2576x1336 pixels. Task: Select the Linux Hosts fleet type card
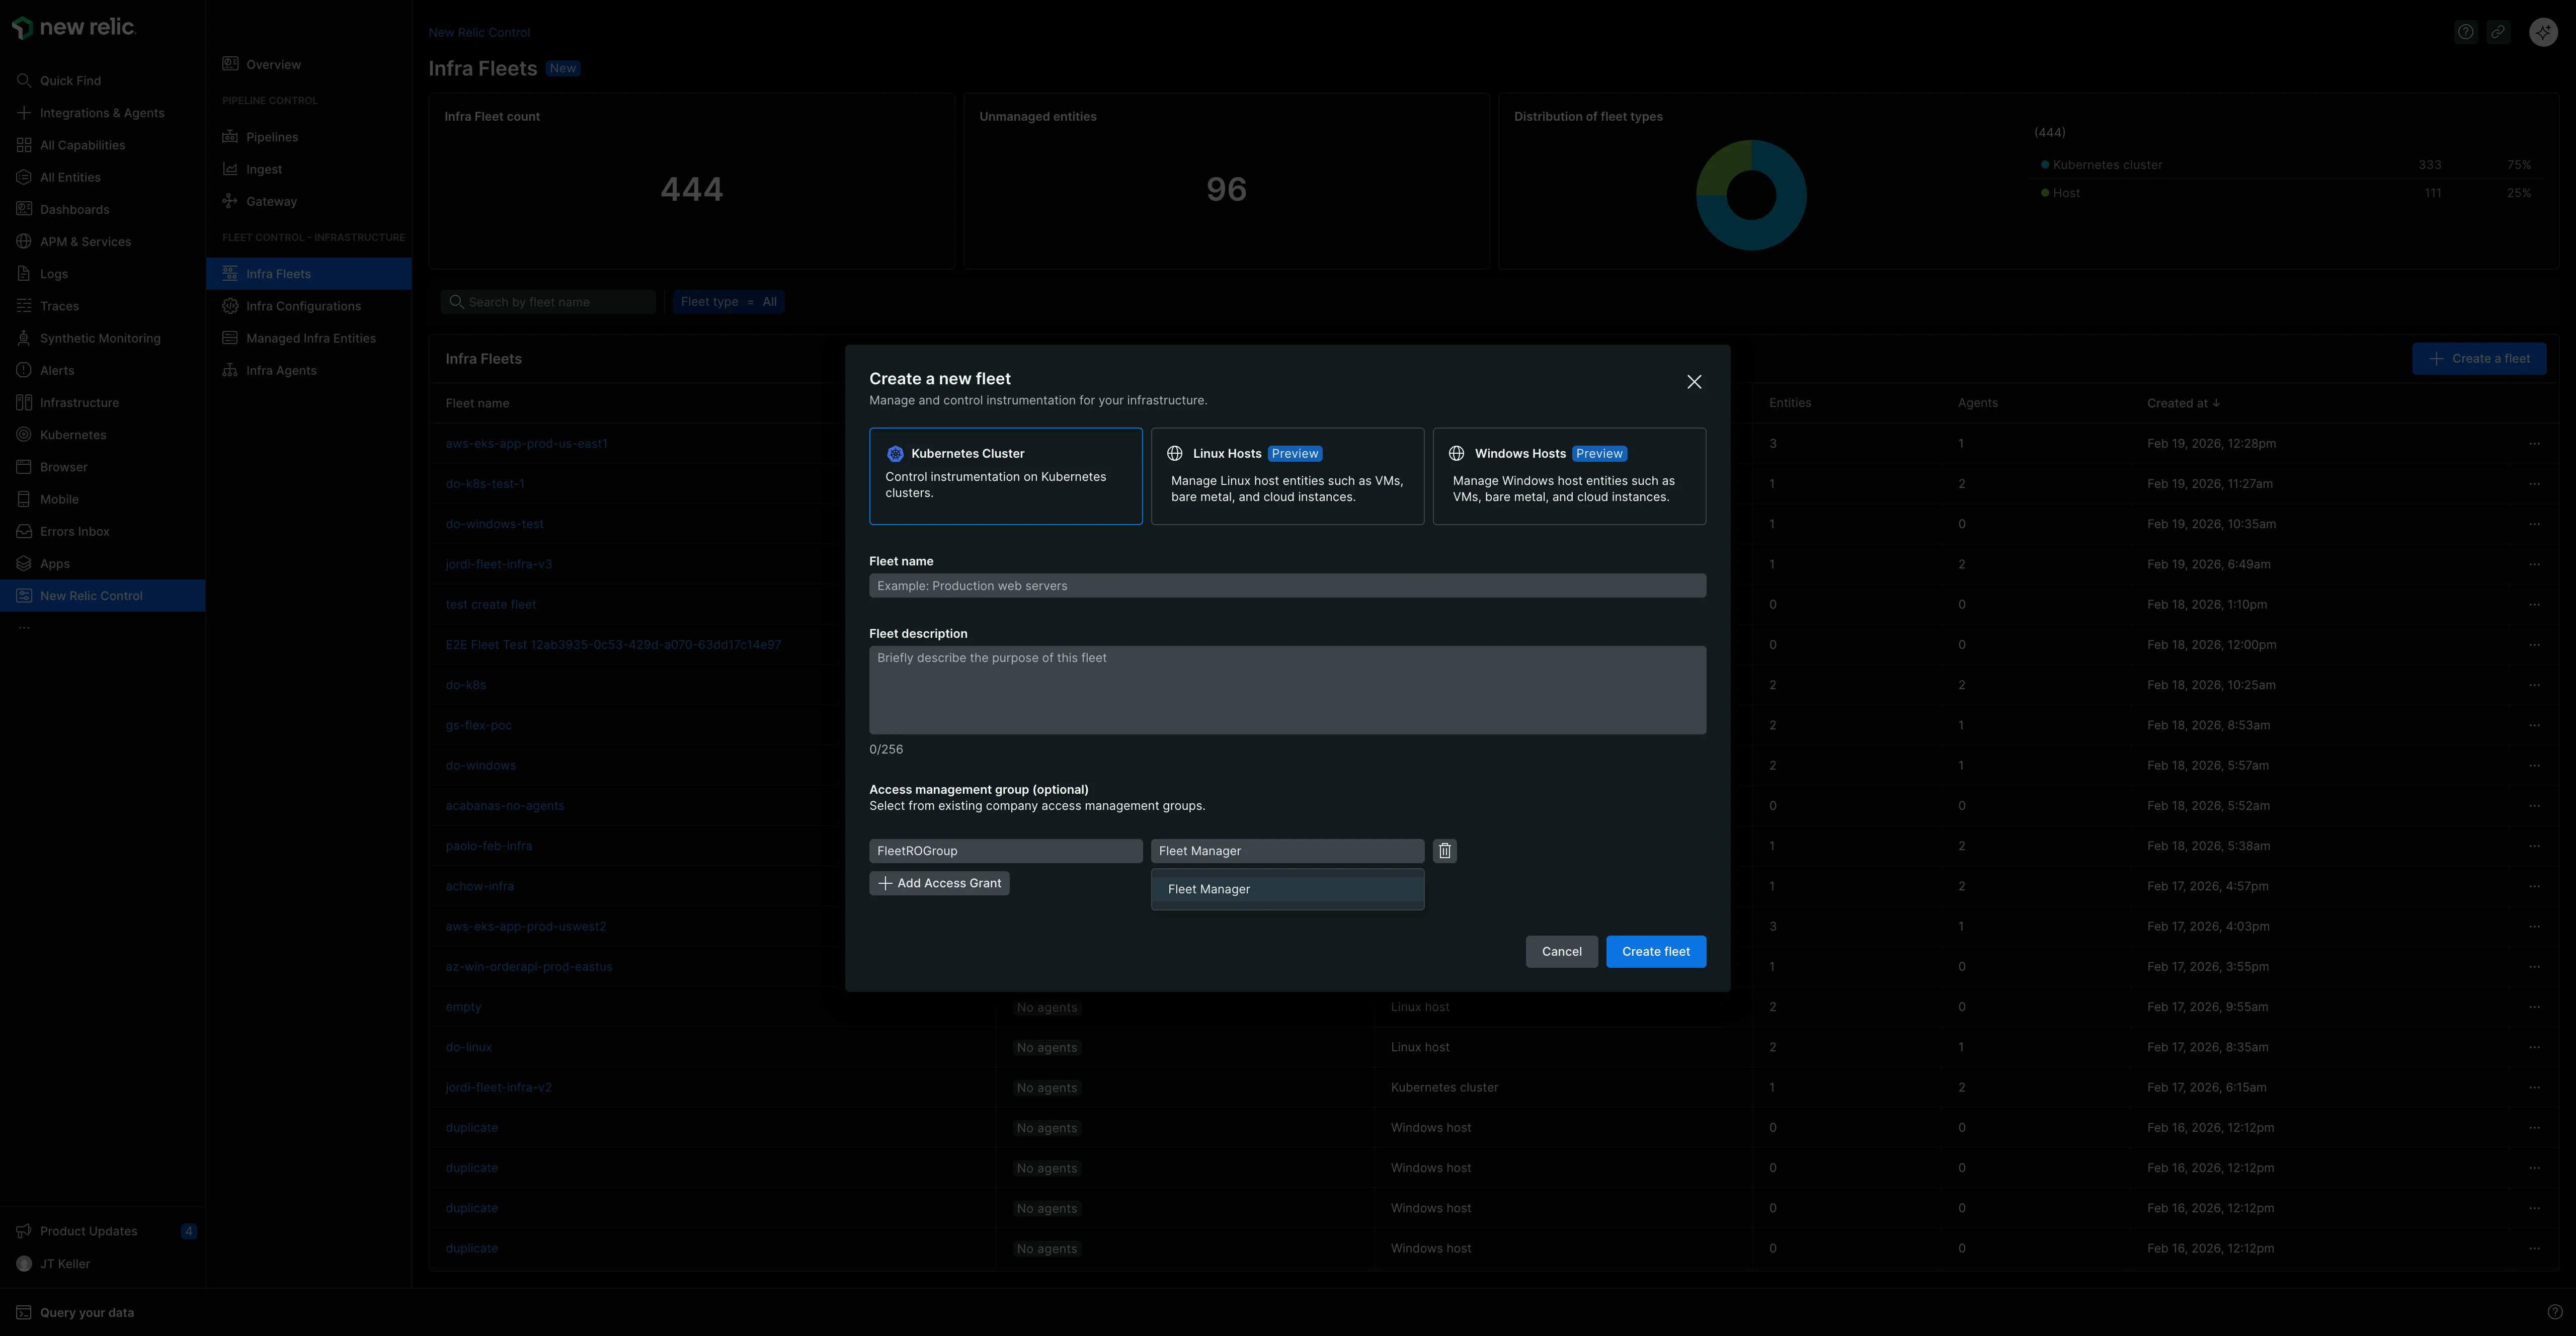pyautogui.click(x=1287, y=476)
